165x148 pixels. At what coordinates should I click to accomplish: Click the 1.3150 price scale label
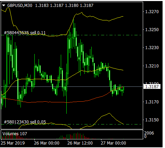[x=152, y=120]
